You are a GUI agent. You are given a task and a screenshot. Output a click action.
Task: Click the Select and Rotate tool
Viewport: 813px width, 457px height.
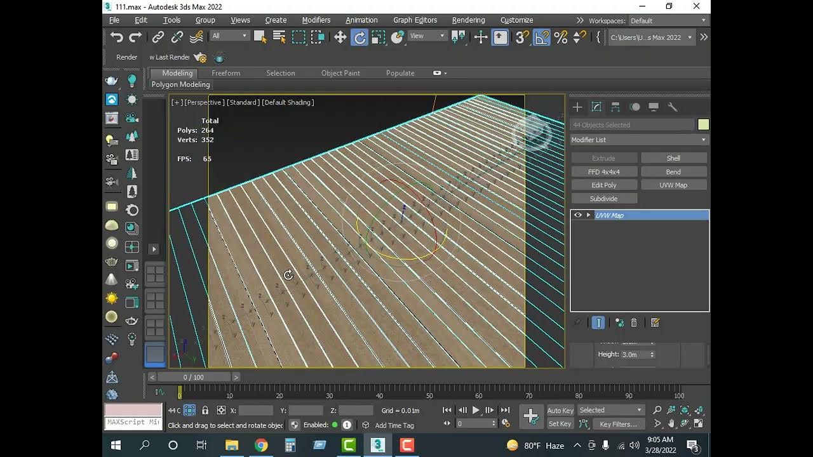(x=359, y=37)
